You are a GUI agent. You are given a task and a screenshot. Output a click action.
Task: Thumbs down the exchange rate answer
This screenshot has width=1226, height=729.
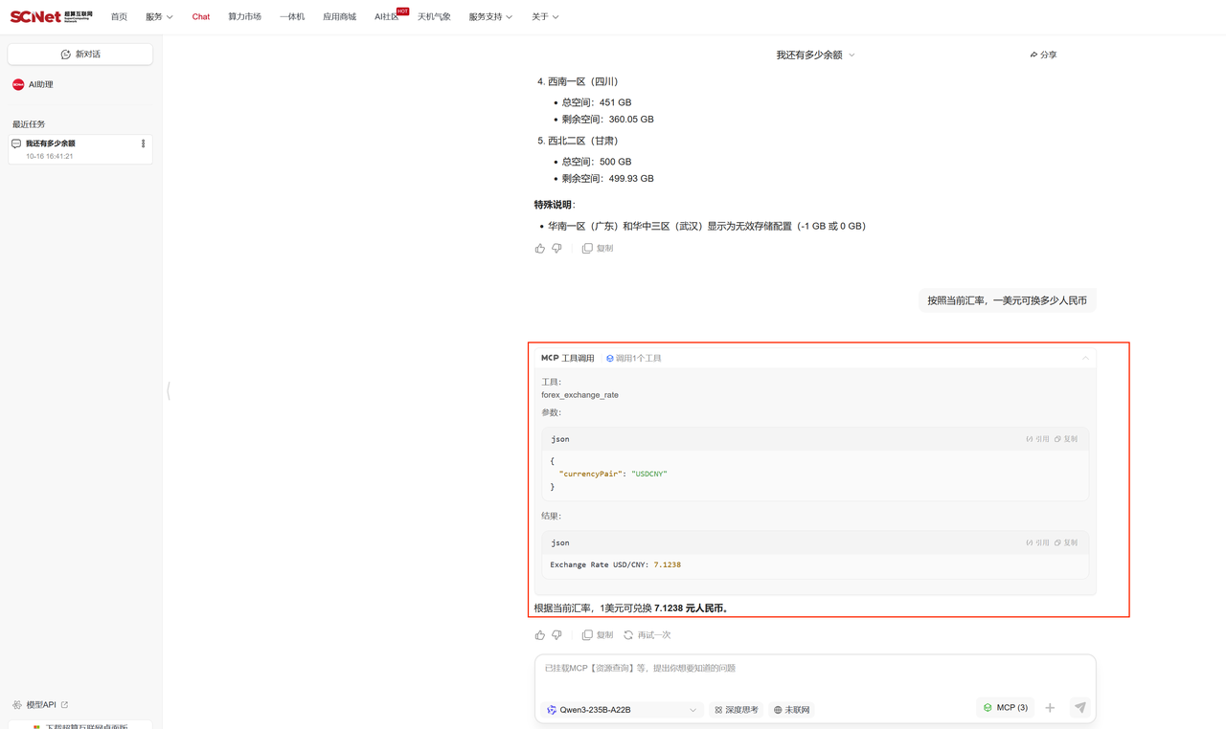pos(556,635)
